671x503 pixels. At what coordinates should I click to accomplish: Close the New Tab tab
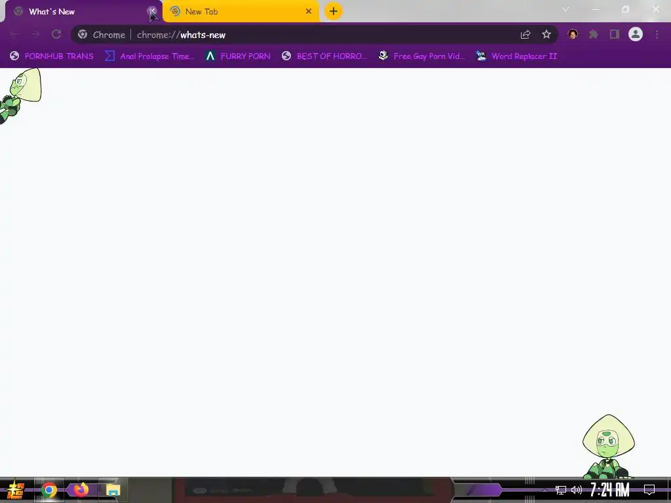coord(309,11)
